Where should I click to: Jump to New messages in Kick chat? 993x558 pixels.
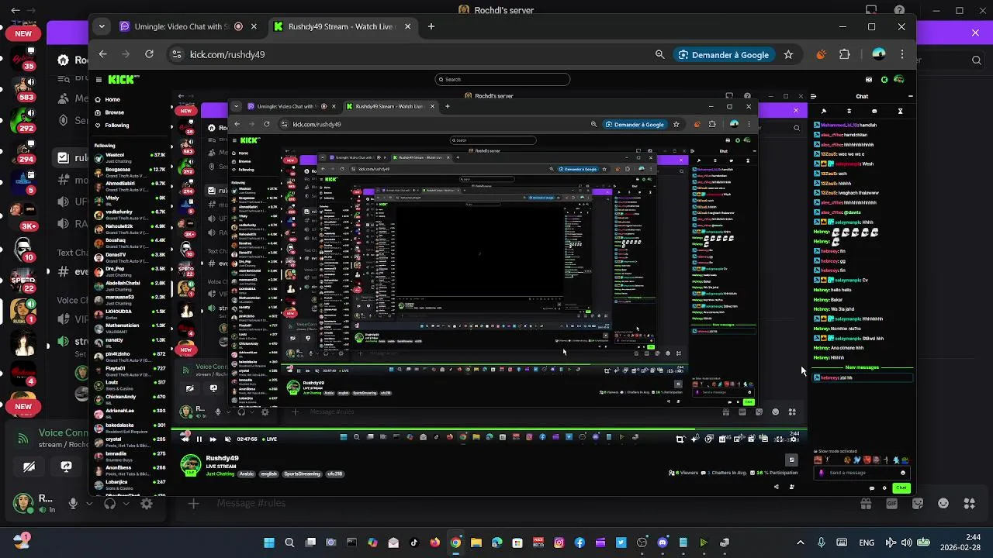click(x=862, y=367)
